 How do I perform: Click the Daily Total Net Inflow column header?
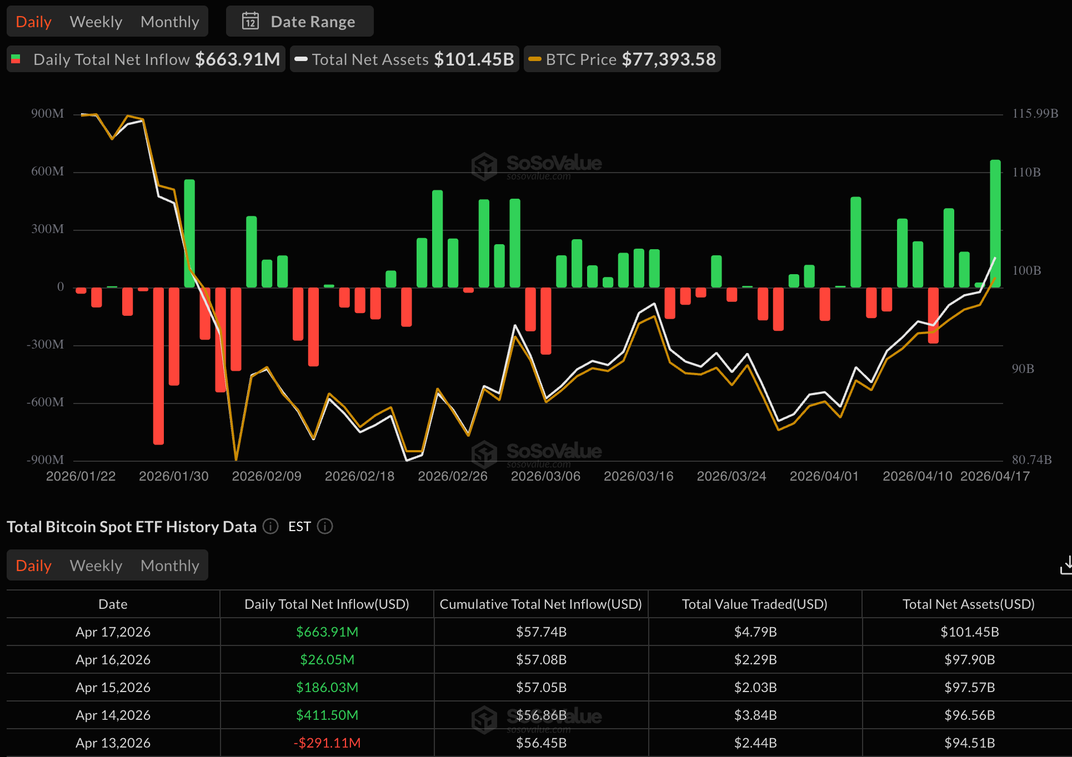tap(327, 604)
